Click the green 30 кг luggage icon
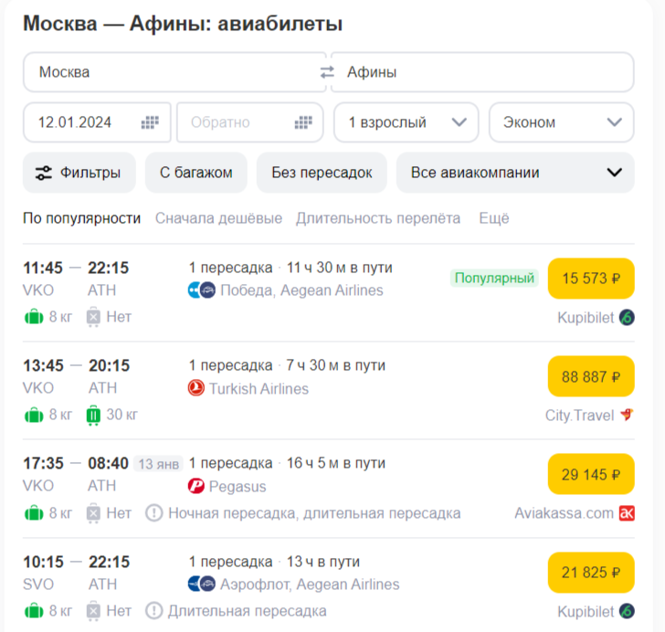The image size is (665, 632). pos(93,416)
